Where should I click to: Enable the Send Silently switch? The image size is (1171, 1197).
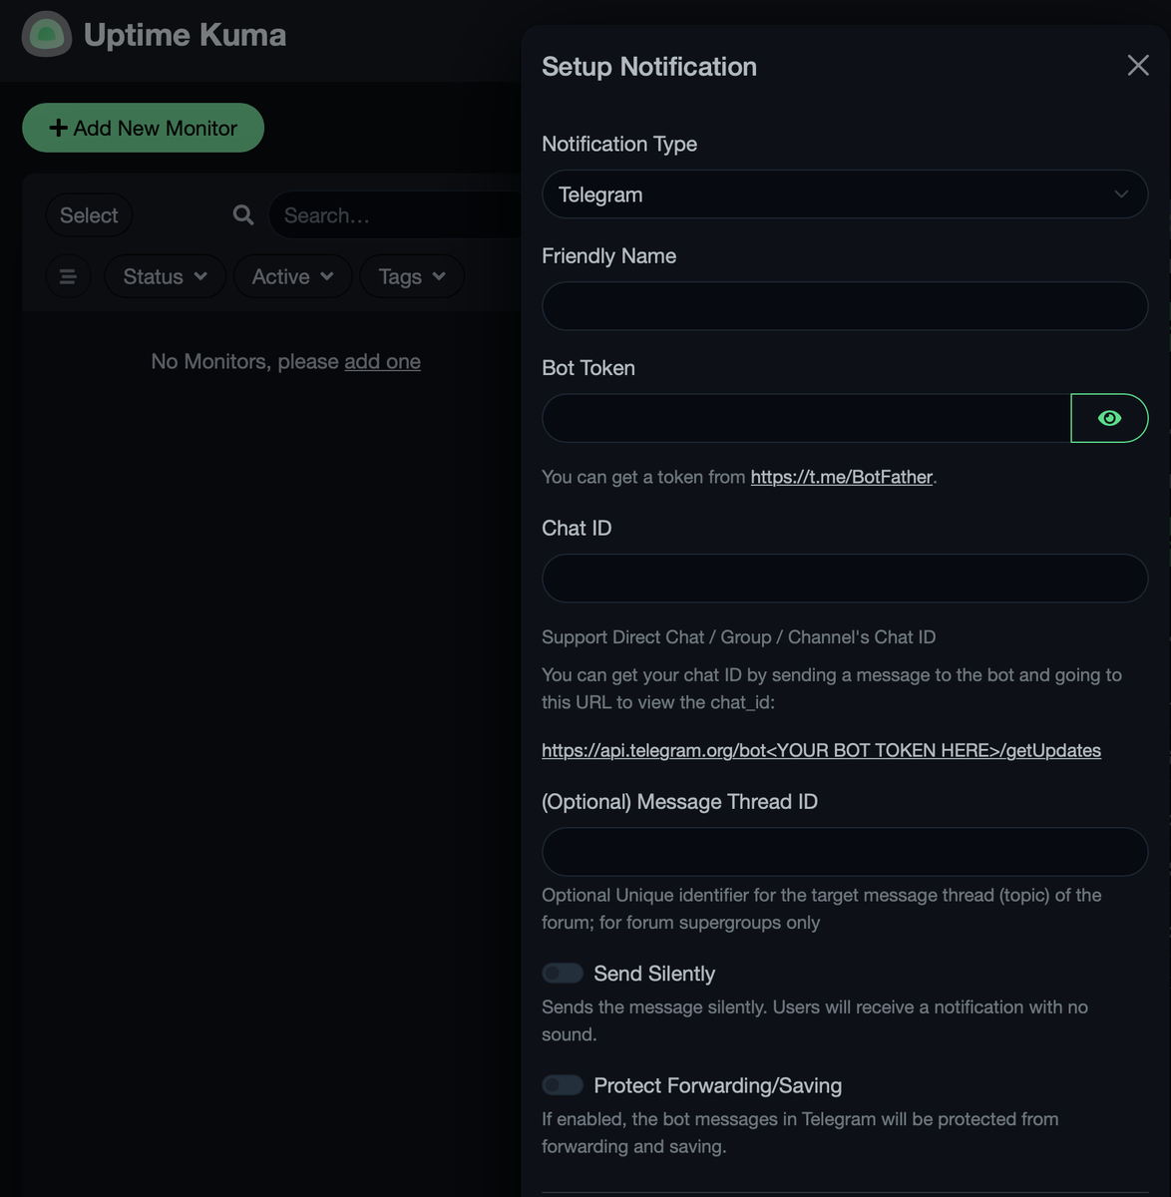563,974
